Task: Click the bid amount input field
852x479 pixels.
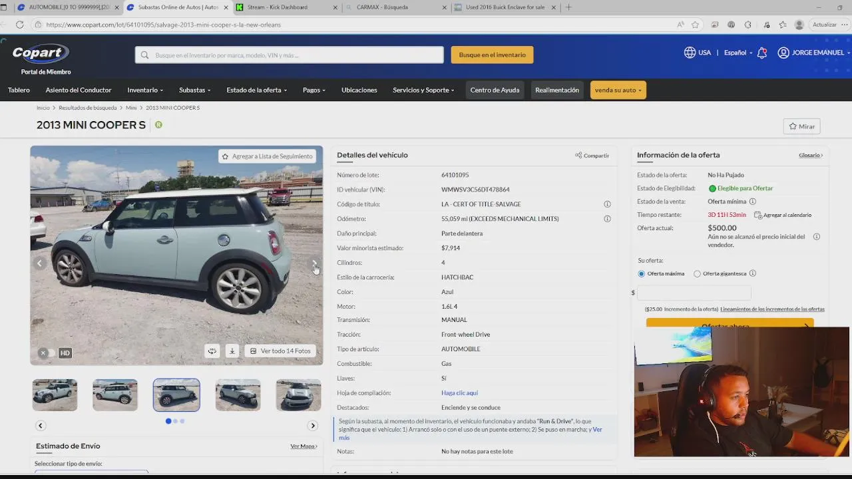Action: (694, 293)
